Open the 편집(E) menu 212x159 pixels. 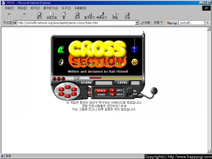point(22,8)
